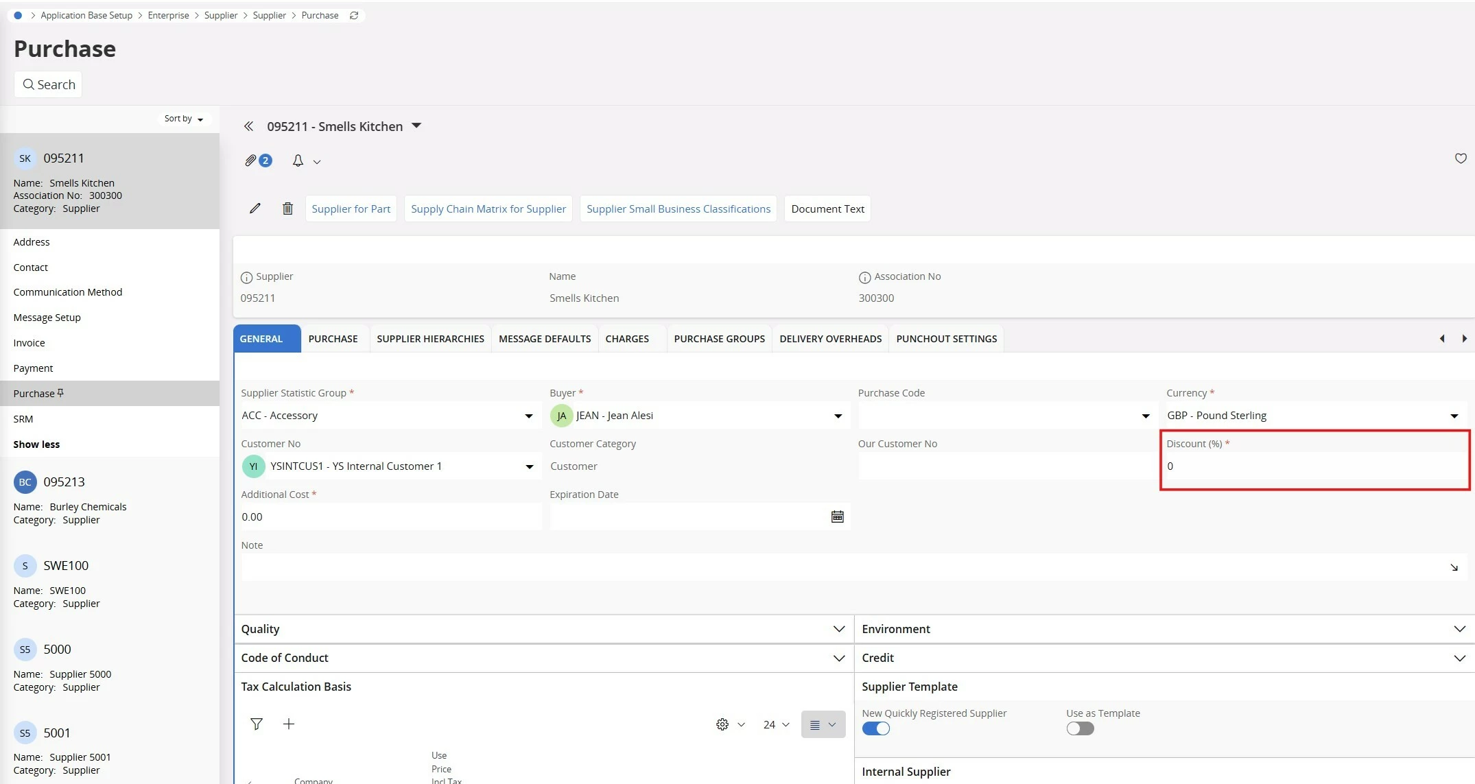Screen dimensions: 1475x784
Task: Click the Tax Calculation filter icon
Action: (x=256, y=724)
